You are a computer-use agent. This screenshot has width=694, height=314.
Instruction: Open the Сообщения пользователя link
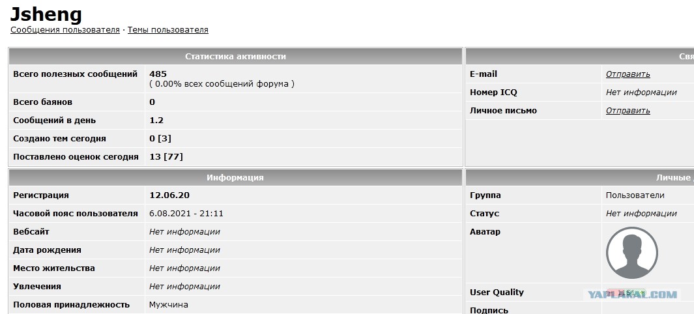[65, 30]
